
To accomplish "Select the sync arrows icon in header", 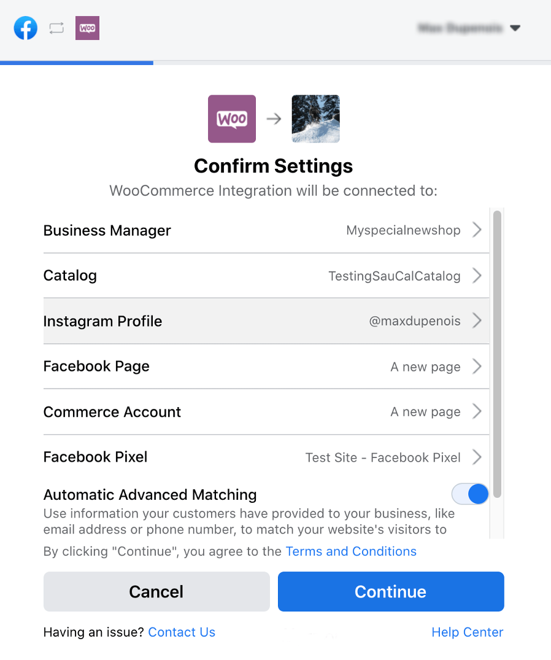I will coord(56,28).
